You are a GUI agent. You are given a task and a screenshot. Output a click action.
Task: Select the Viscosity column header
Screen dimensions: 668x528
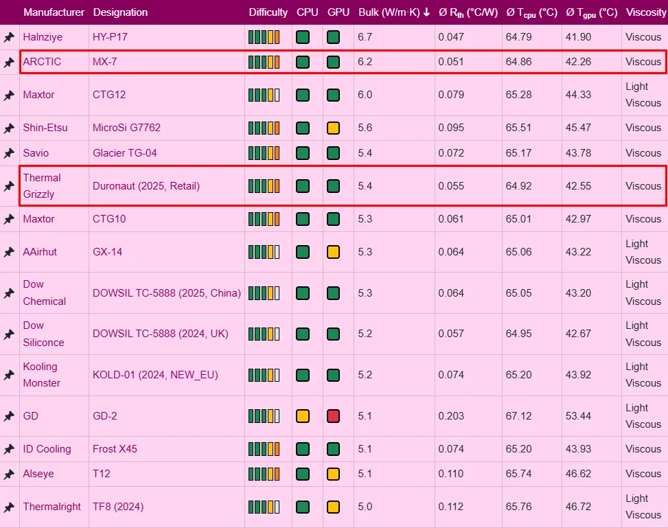(x=645, y=12)
